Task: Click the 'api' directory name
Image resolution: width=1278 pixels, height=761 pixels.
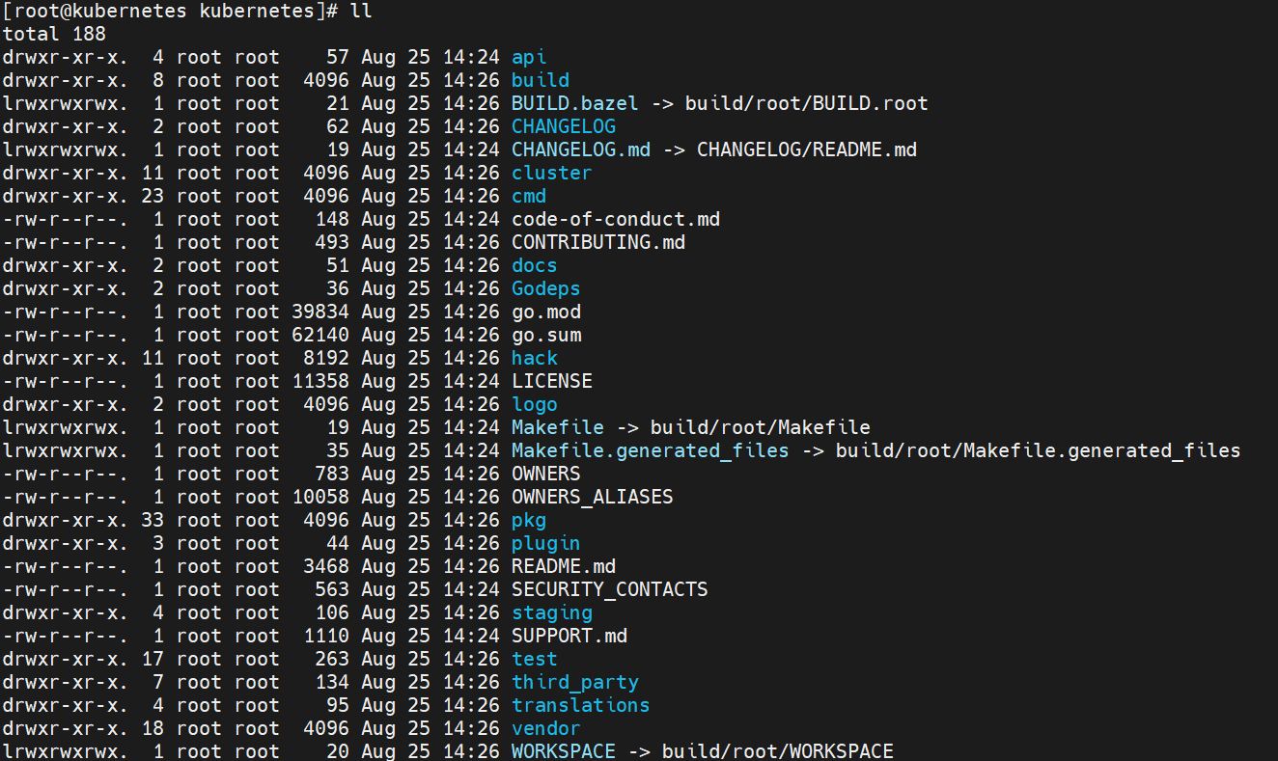Action: [529, 57]
